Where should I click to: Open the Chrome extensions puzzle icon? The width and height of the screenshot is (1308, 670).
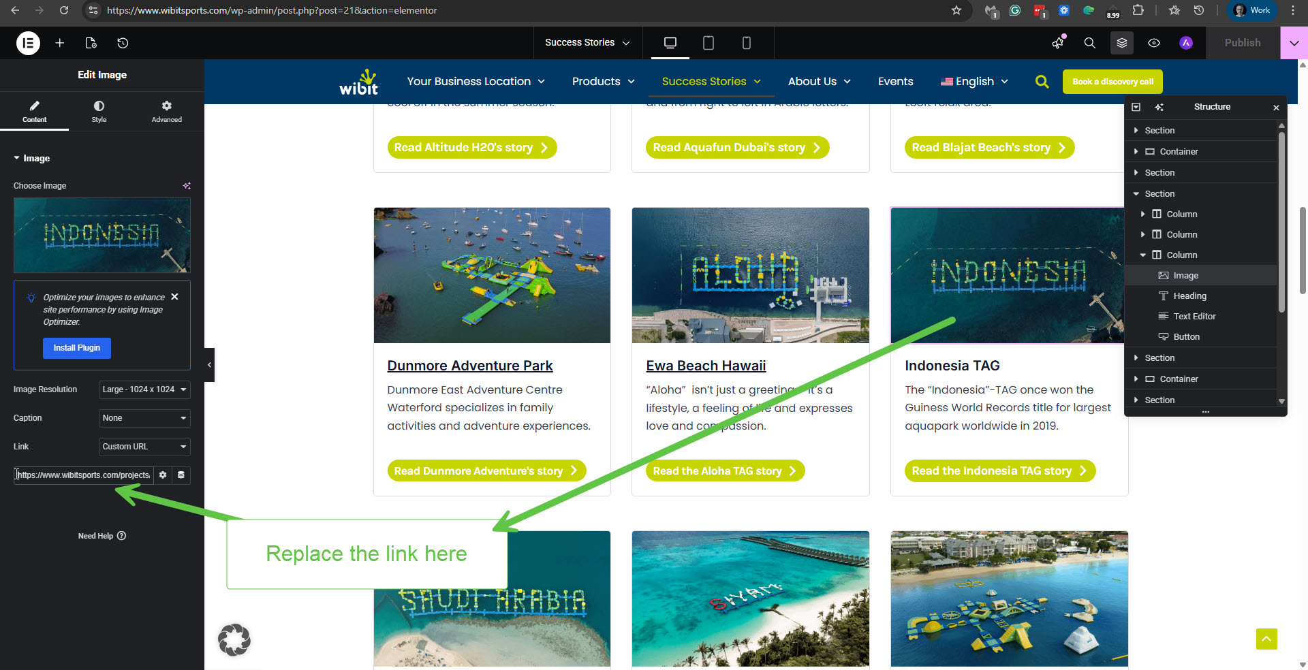pos(1138,10)
